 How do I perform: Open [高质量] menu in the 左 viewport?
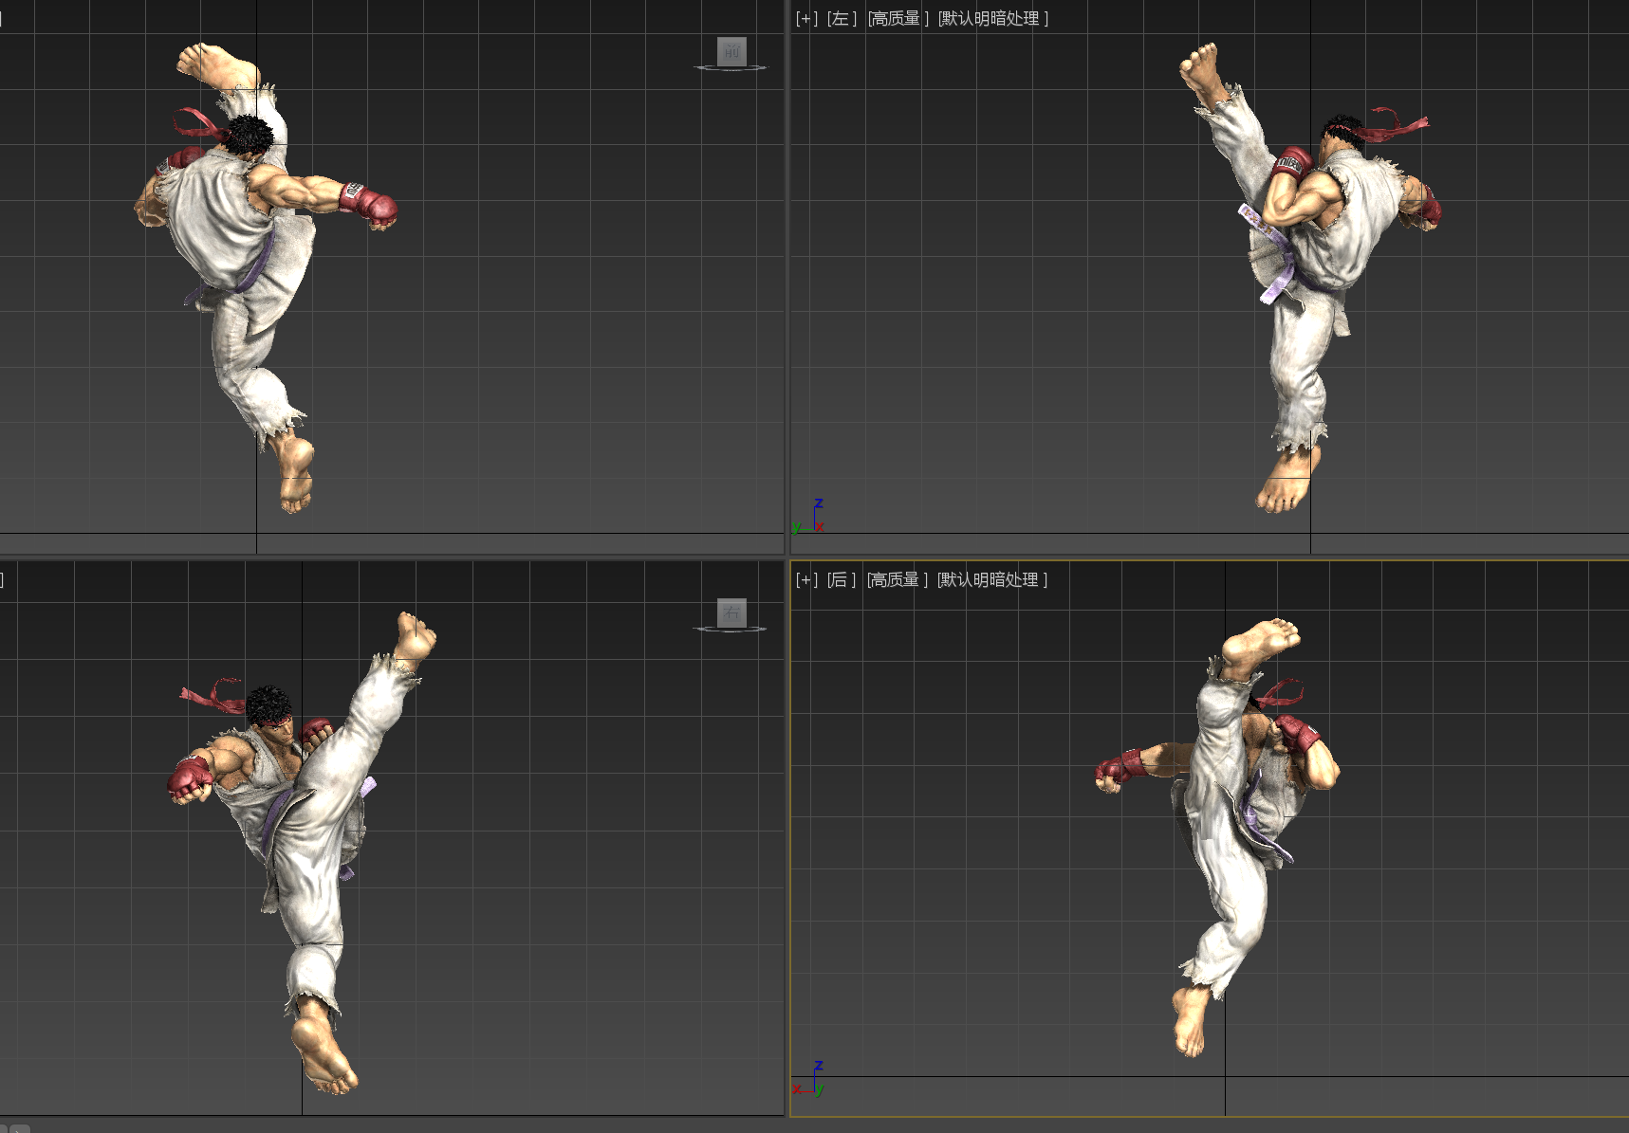pyautogui.click(x=898, y=19)
